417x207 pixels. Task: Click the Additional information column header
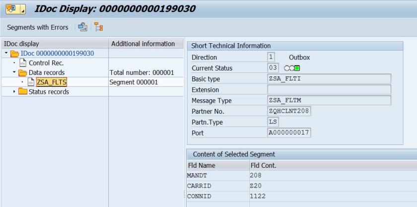(146, 44)
